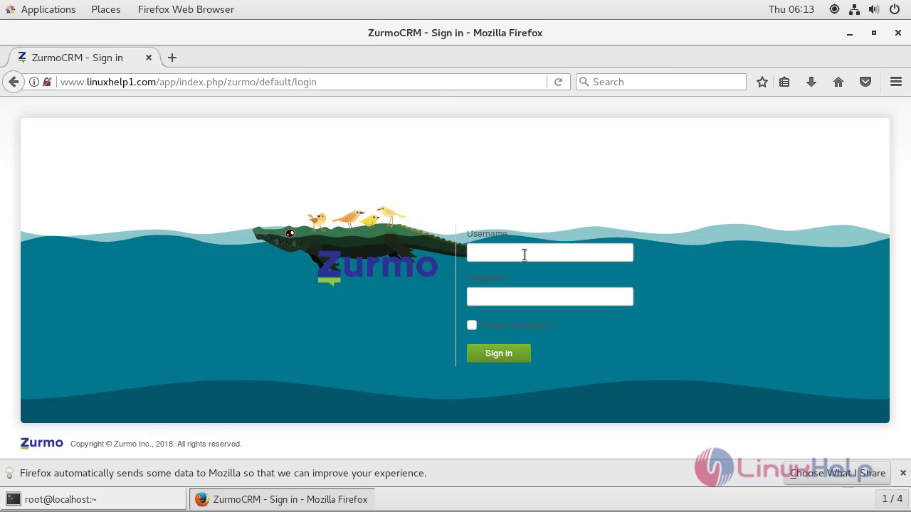
Task: Show your bookmarks list icon
Action: [784, 82]
